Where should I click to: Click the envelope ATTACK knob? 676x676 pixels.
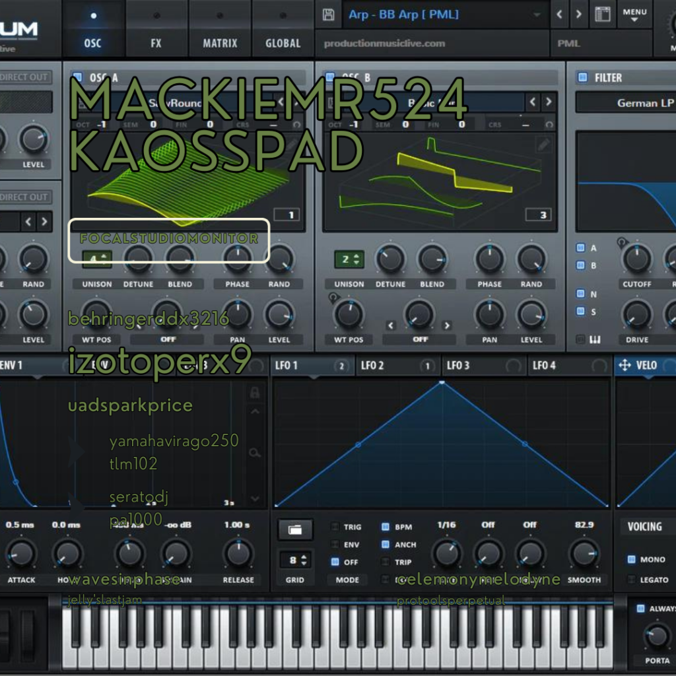pos(21,554)
